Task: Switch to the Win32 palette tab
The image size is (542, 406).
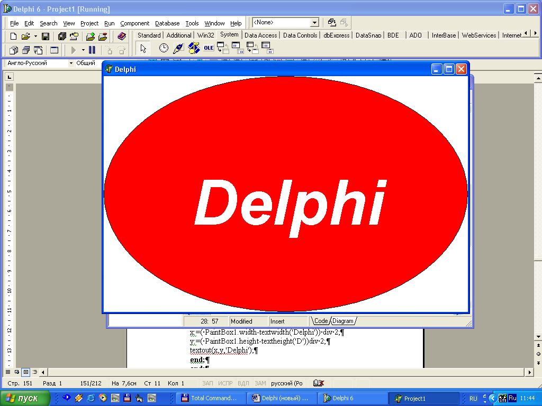Action: [206, 35]
